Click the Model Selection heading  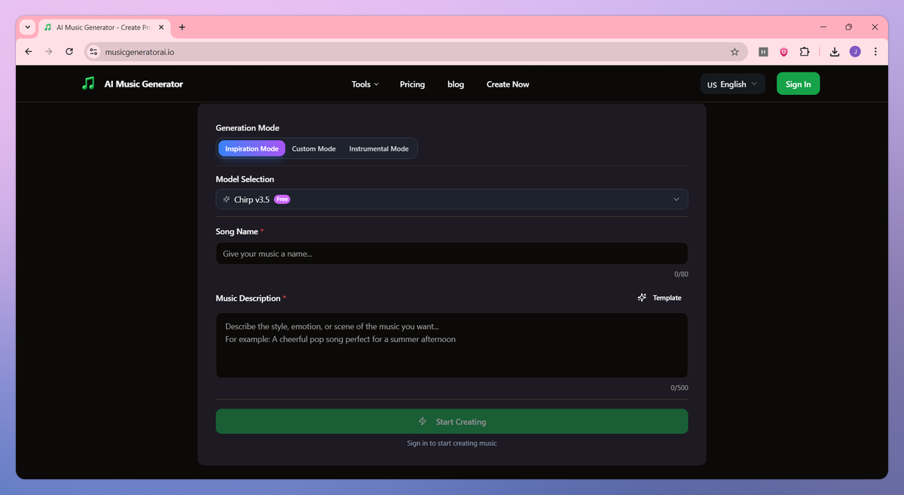(x=245, y=179)
